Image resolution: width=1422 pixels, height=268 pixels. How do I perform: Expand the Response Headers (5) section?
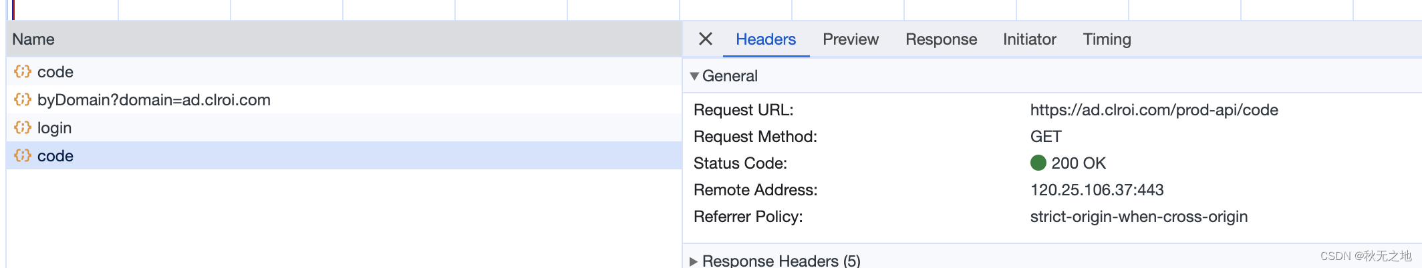(694, 261)
